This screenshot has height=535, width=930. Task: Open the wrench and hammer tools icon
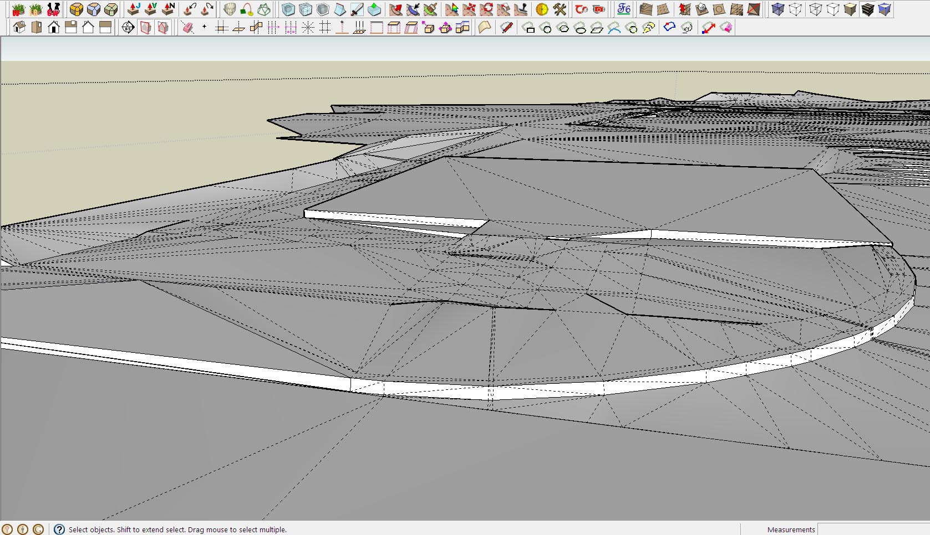point(560,9)
